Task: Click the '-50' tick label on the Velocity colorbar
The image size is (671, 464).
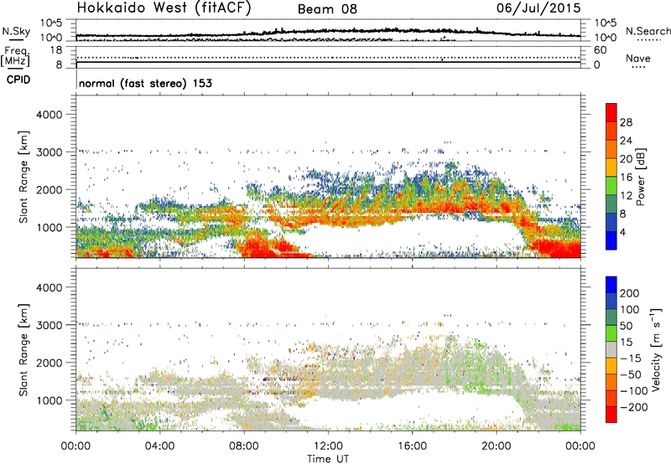Action: [631, 374]
